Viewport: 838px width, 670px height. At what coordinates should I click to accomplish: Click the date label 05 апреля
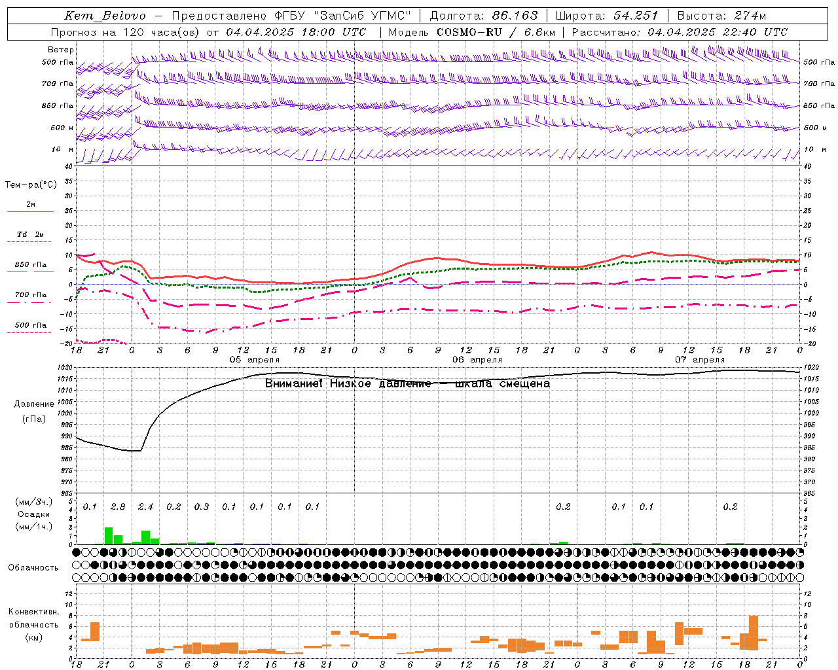255,360
